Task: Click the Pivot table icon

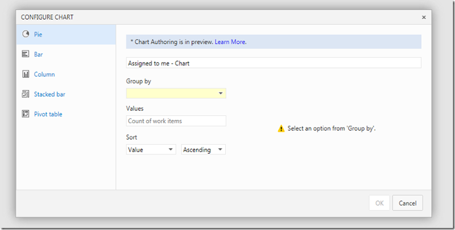Action: tap(26, 114)
